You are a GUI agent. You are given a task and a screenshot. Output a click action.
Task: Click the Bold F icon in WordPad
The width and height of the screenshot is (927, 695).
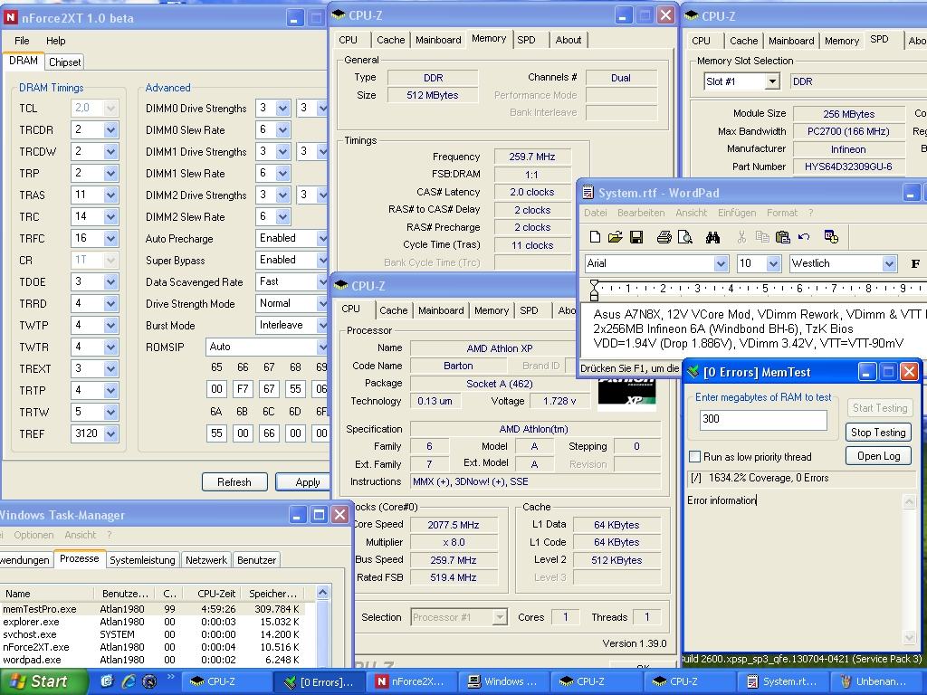(x=915, y=263)
